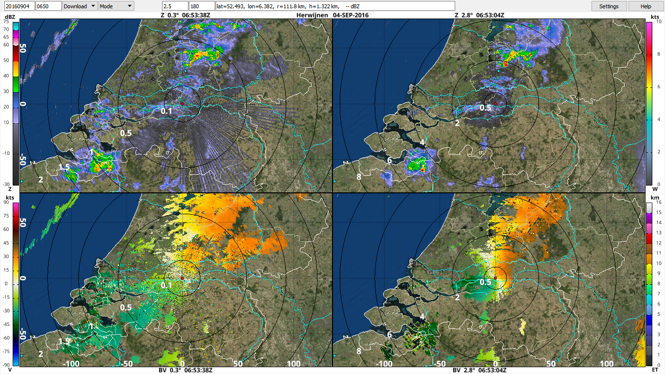Click the "V" label under the velocity scale
The height and width of the screenshot is (374, 665).
(x=9, y=370)
